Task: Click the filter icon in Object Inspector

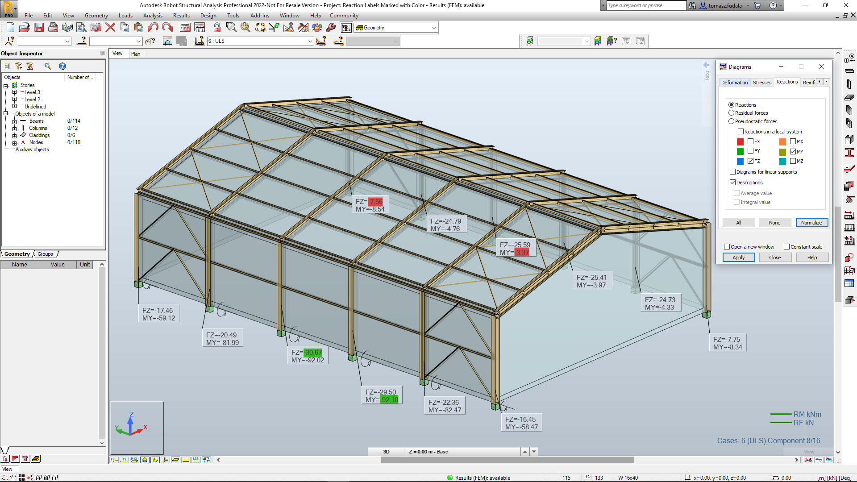Action: click(18, 66)
